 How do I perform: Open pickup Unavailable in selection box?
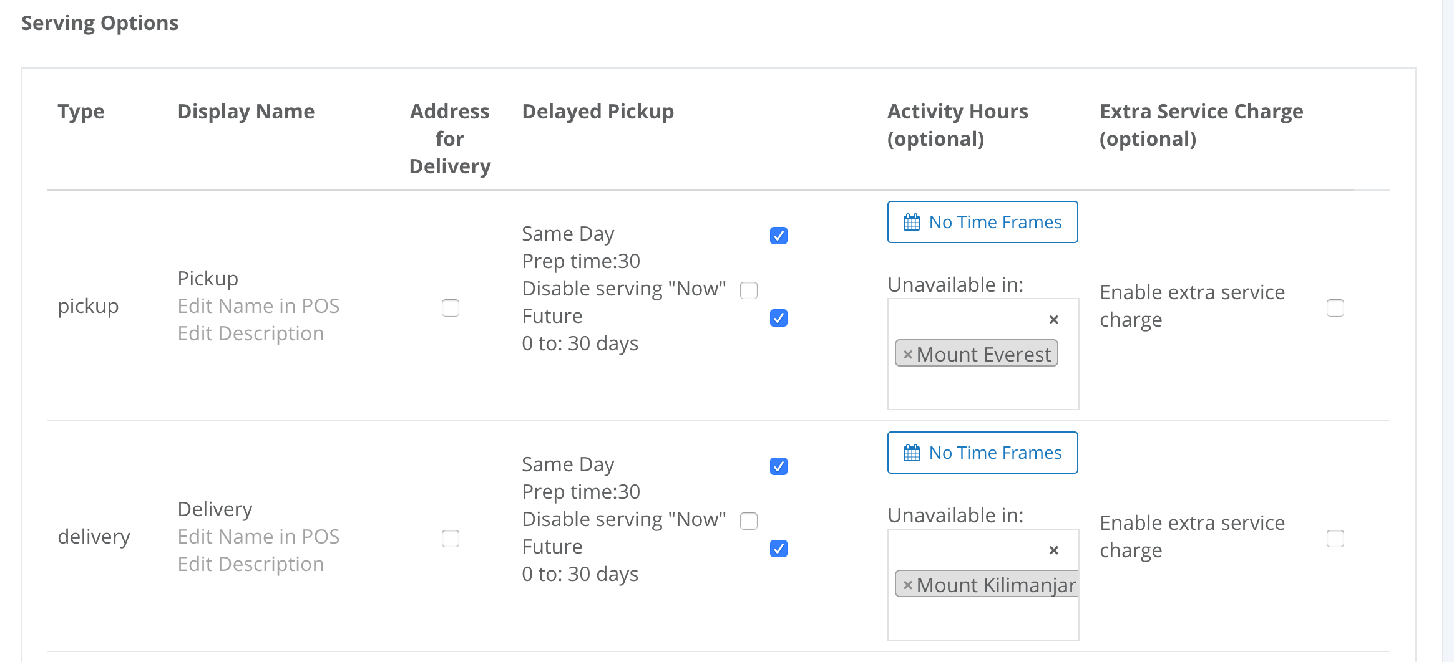point(983,354)
